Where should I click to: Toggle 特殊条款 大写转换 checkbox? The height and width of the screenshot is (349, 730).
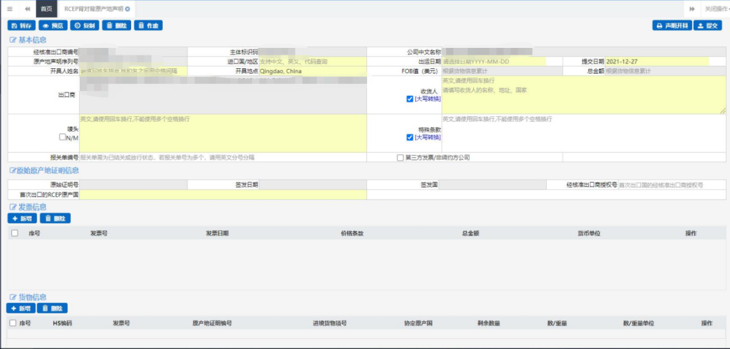point(410,137)
